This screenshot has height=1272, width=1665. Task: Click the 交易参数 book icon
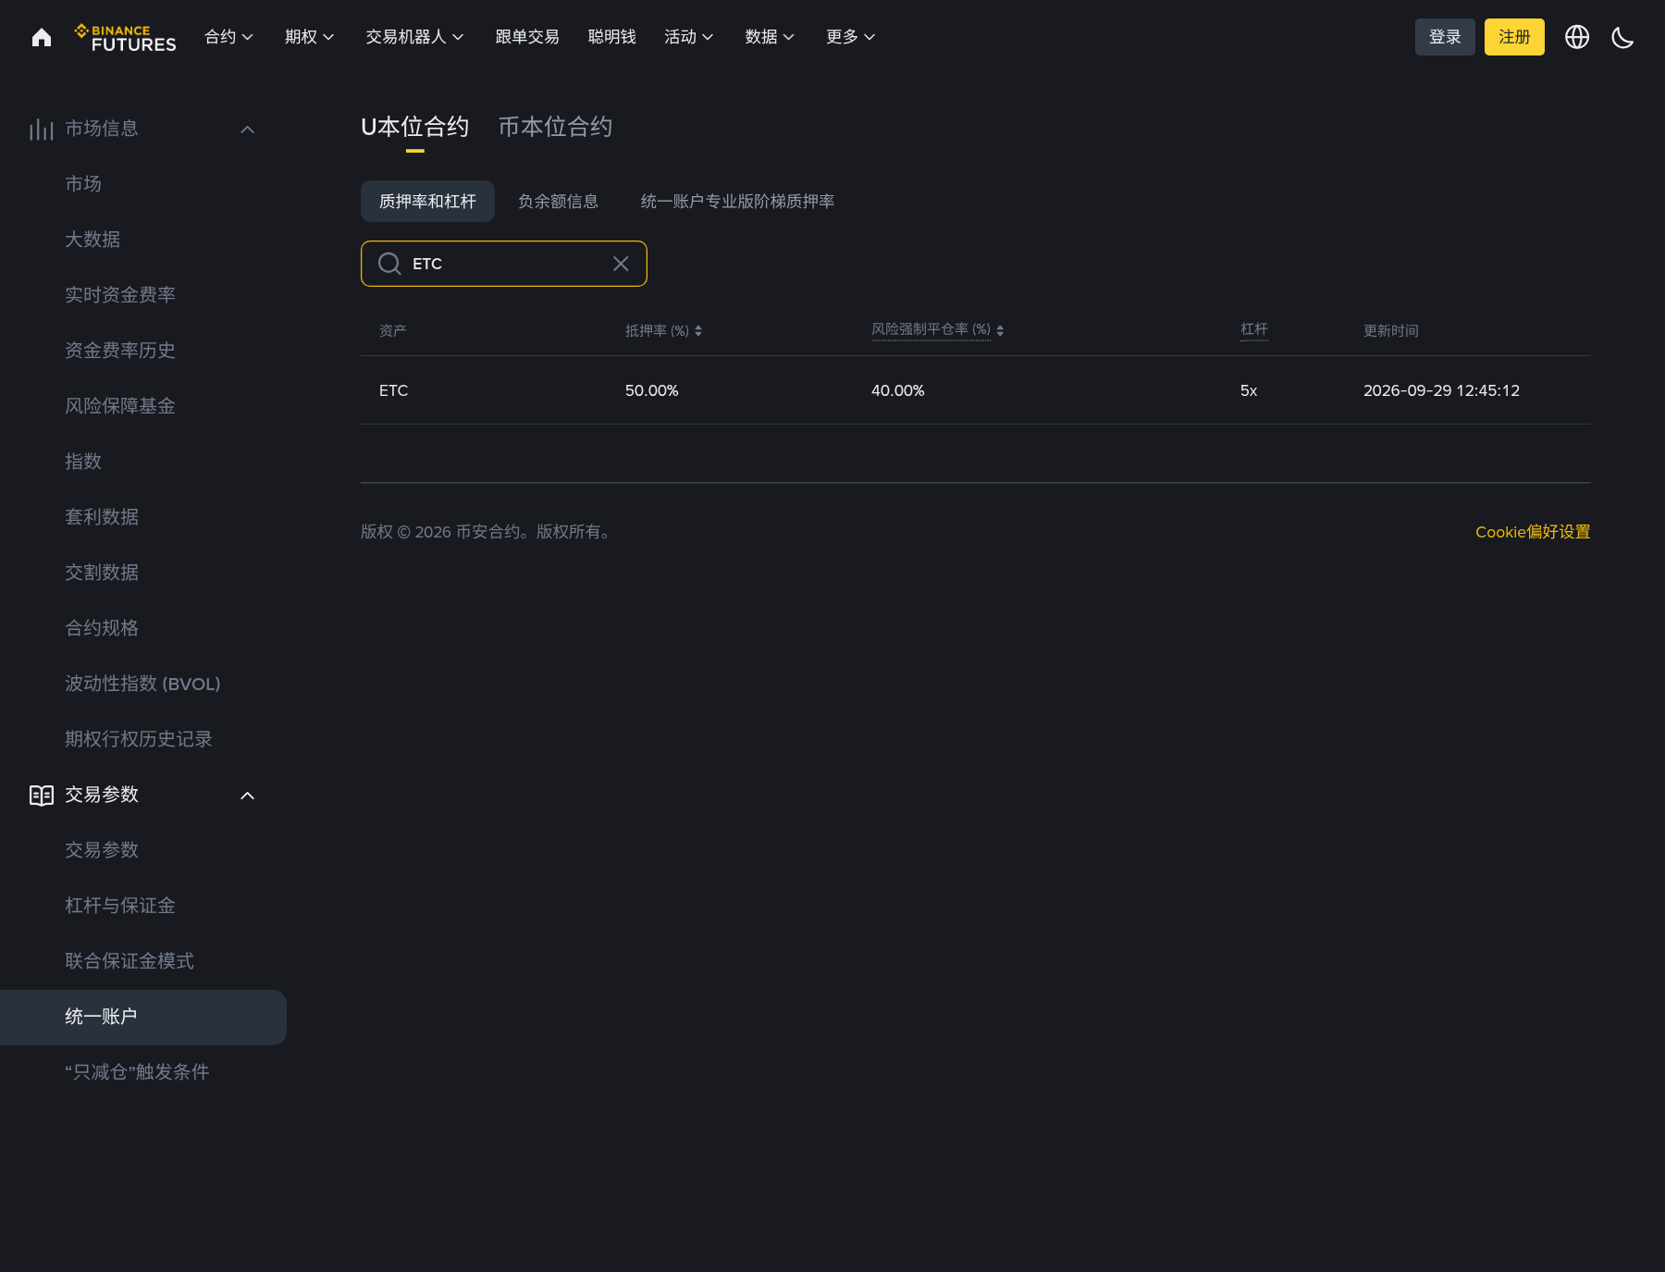click(x=41, y=796)
